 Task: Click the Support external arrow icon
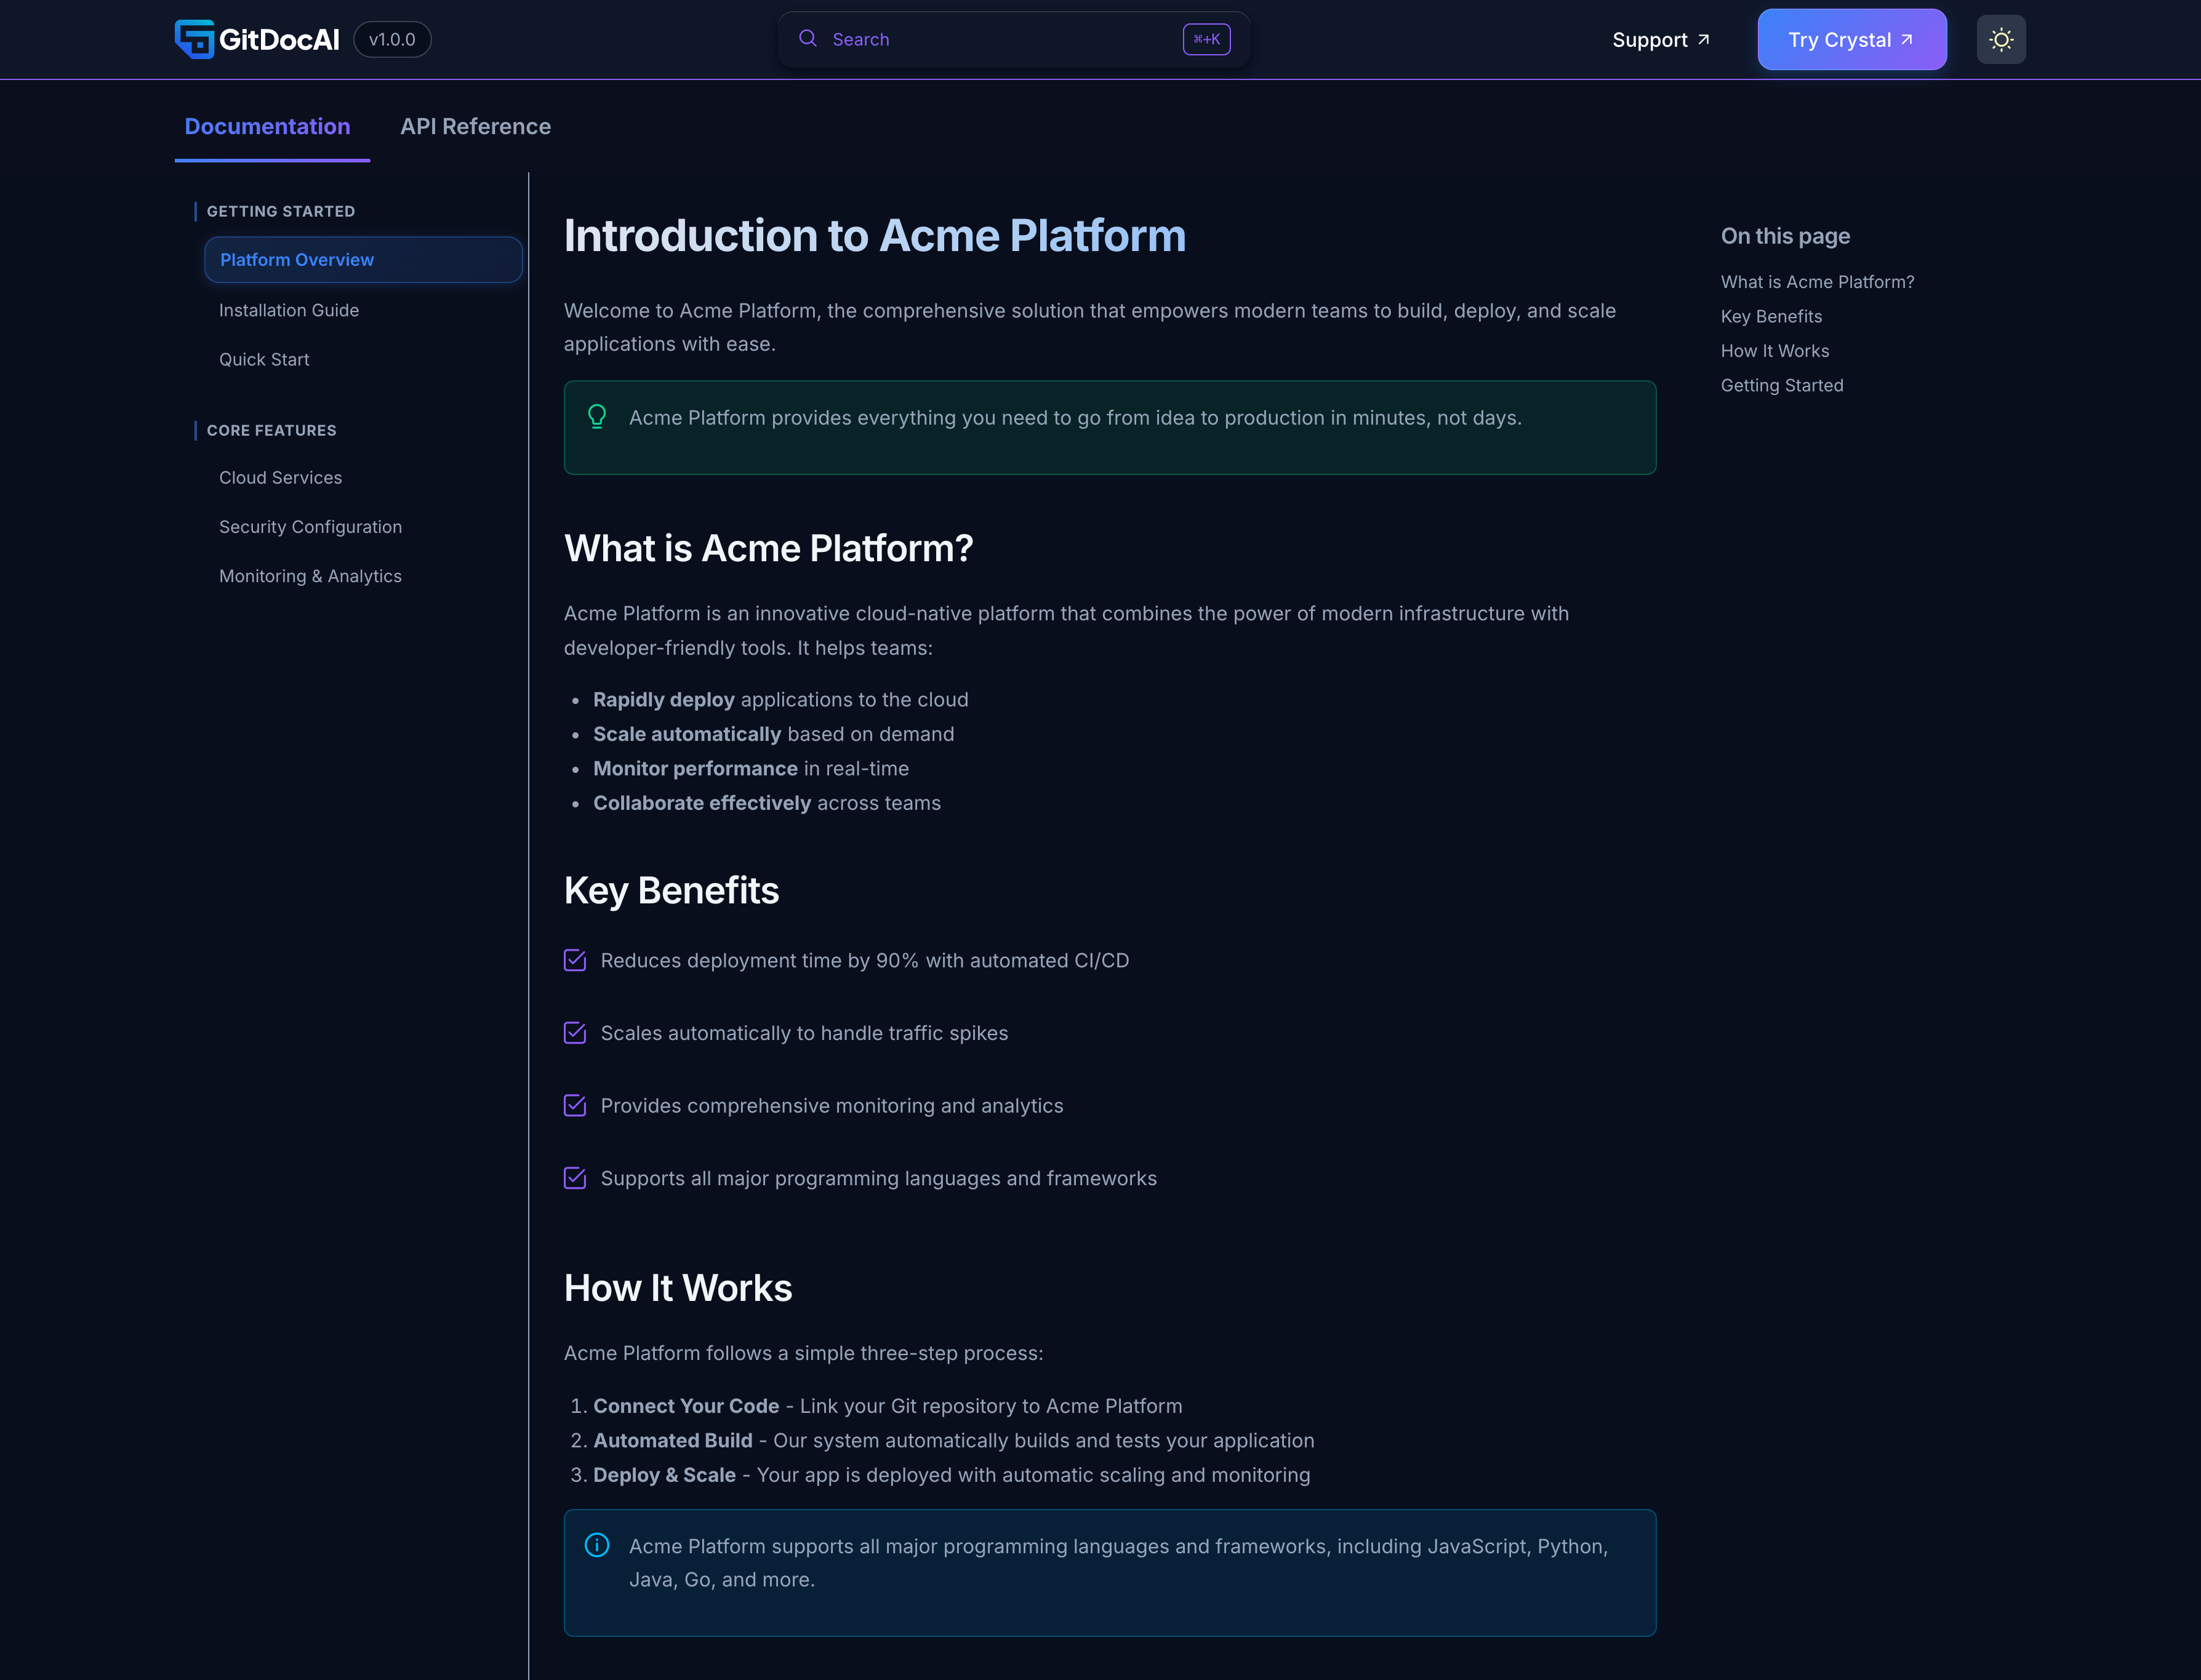[x=1704, y=40]
